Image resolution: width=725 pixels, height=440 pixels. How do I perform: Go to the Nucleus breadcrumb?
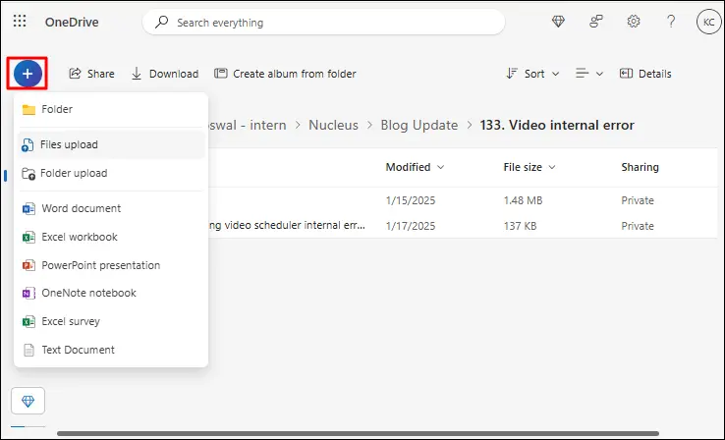coord(333,125)
